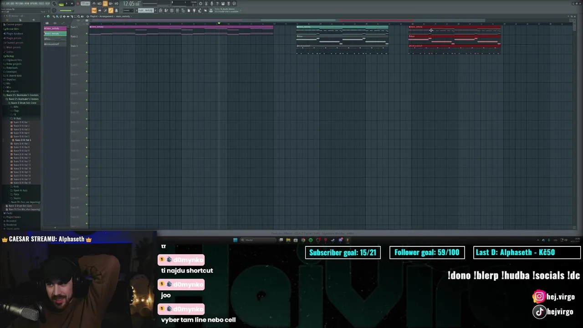Expand the Kicks folder in browser
This screenshot has height=328, width=583.
(x=16, y=187)
